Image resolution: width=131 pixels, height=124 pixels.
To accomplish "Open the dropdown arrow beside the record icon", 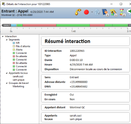I will tap(92, 12).
